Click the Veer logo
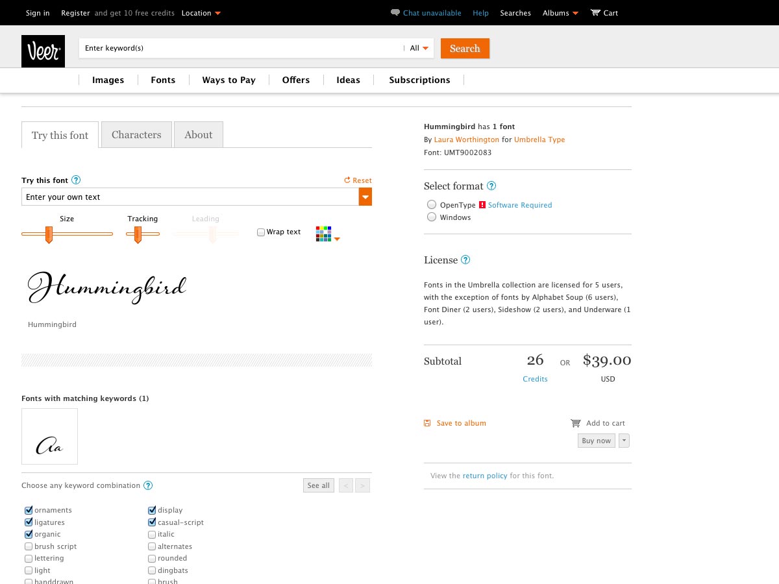 click(43, 51)
